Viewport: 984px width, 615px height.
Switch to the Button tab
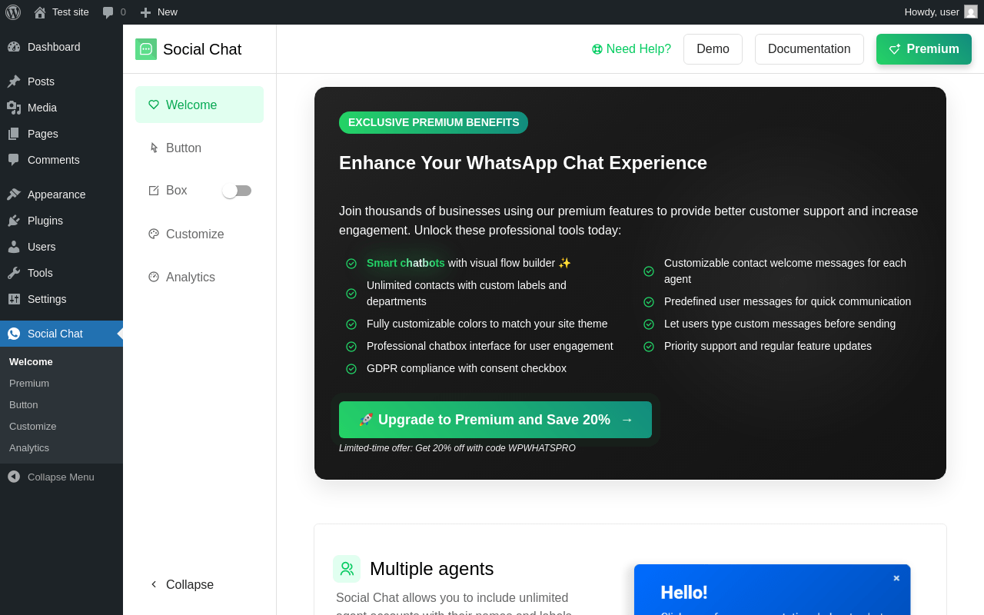coord(184,148)
